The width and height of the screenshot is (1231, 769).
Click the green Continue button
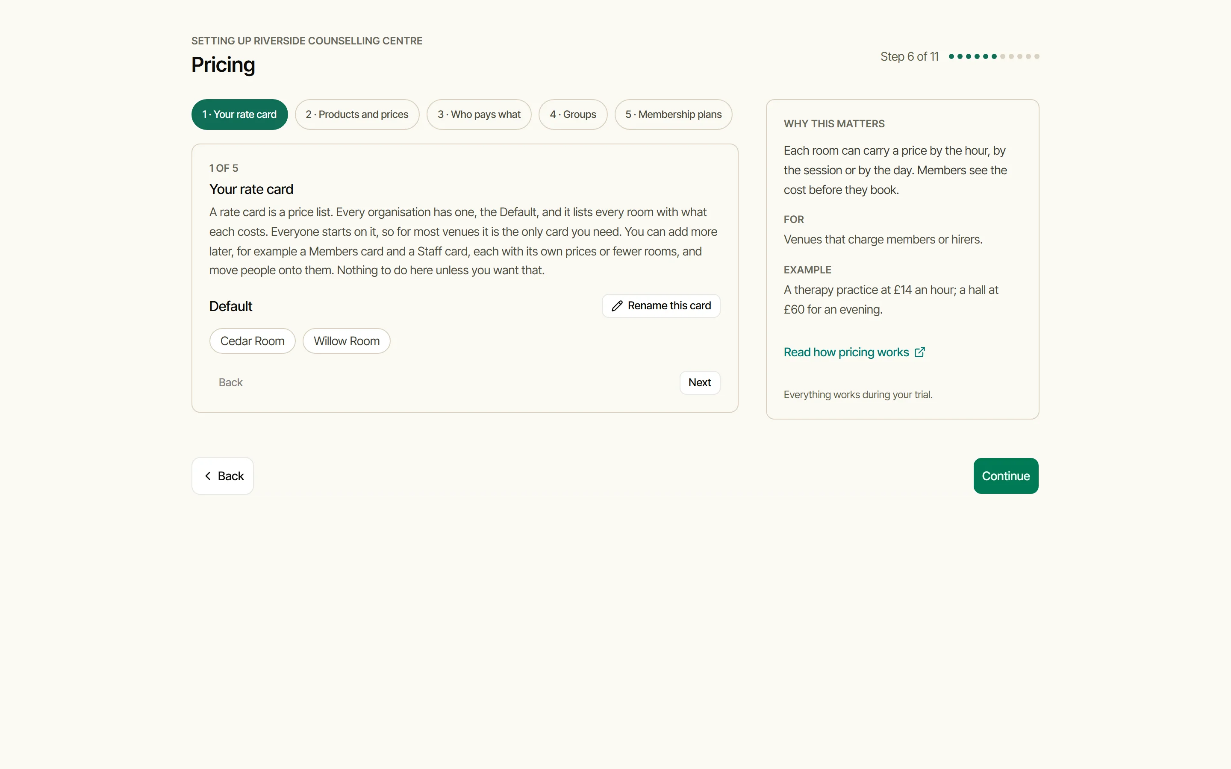(x=1006, y=476)
